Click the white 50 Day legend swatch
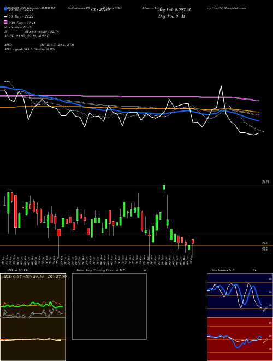273x361 pixels. click(5, 16)
